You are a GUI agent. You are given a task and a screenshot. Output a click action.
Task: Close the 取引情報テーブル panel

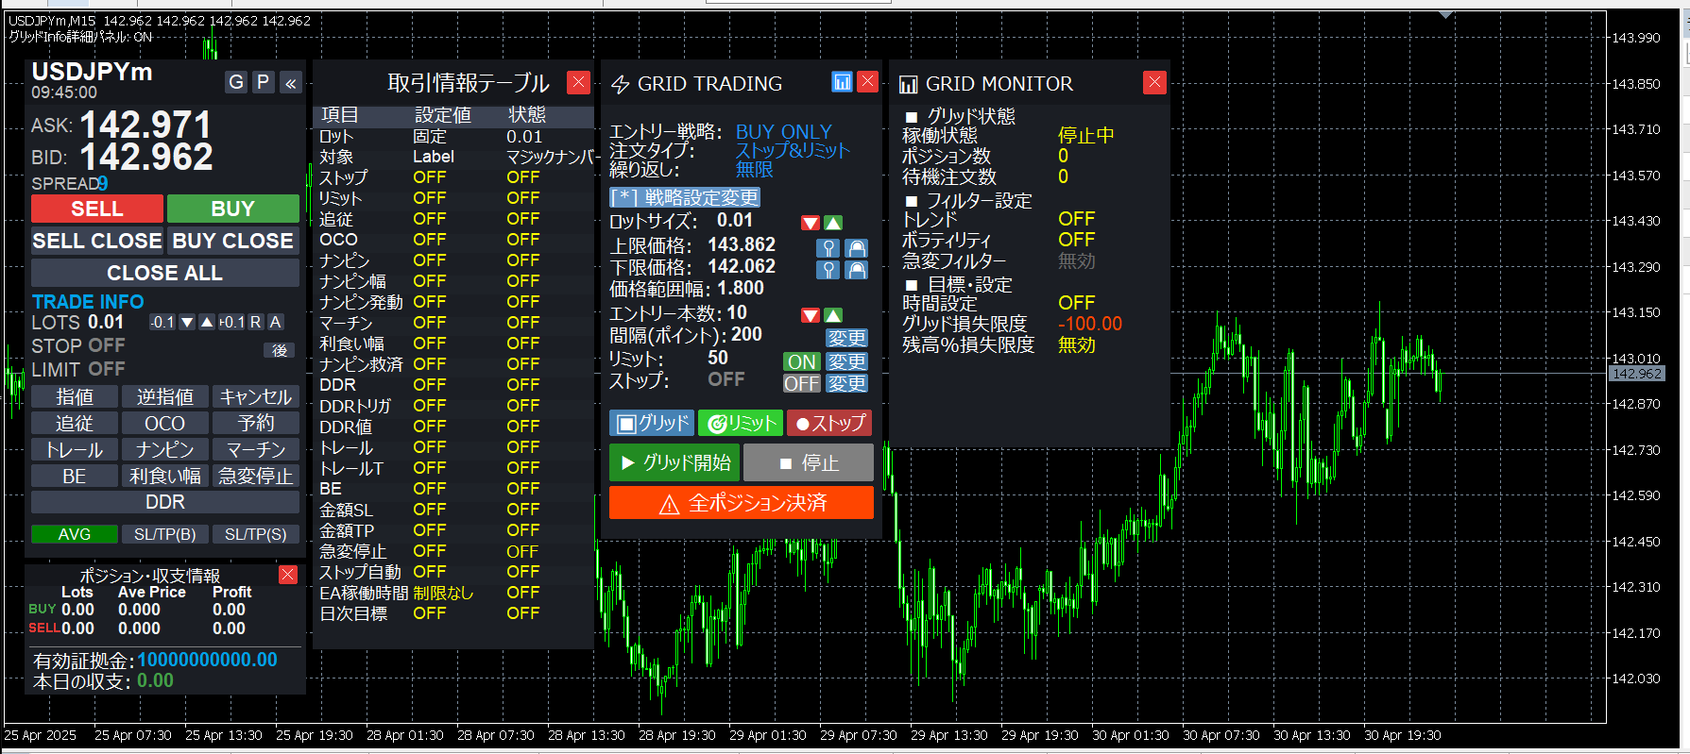point(578,82)
